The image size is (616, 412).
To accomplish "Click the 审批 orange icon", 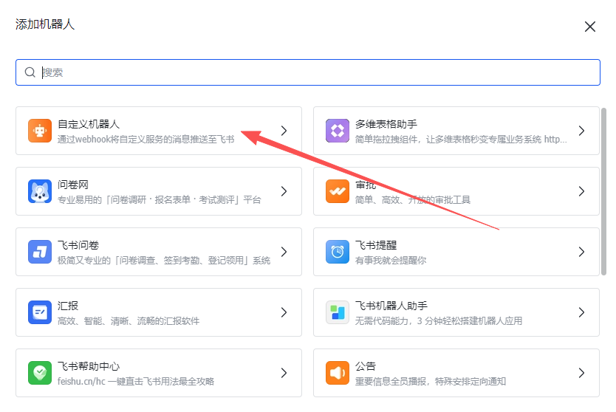I will [338, 191].
